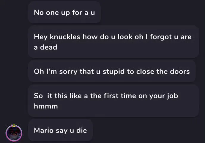Open the sender's profile avatar
The image size is (205, 143).
click(x=14, y=133)
